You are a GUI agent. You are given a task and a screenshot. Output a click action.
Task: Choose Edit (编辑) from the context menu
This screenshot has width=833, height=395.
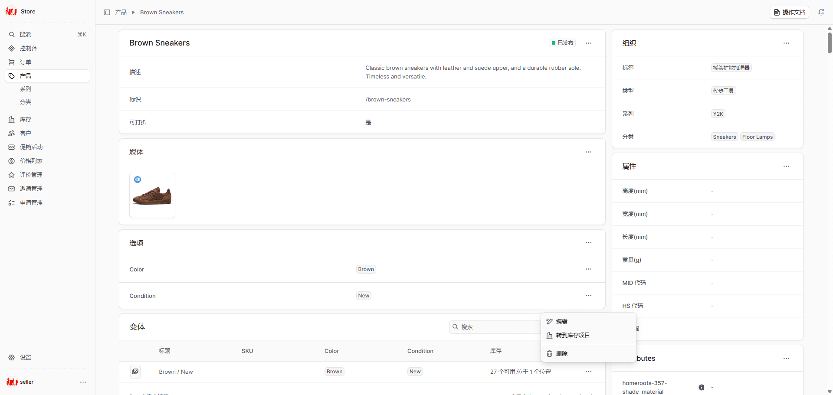pyautogui.click(x=562, y=321)
